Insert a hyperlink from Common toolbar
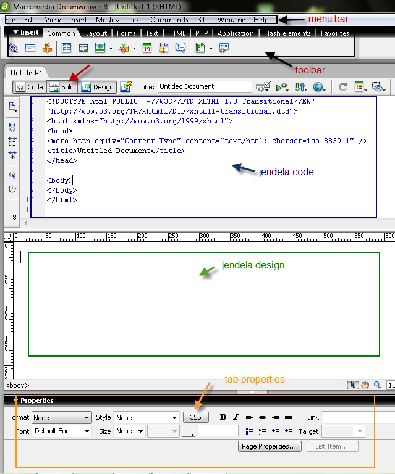395x474 pixels. (14, 48)
